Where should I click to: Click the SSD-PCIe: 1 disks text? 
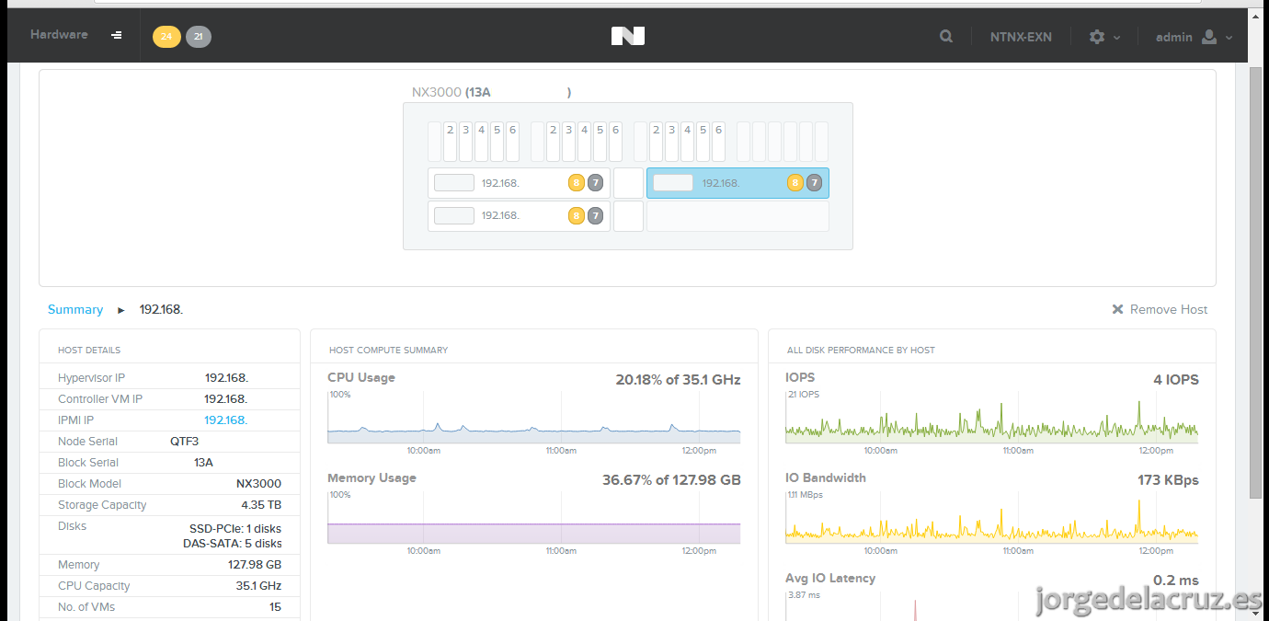click(x=235, y=529)
